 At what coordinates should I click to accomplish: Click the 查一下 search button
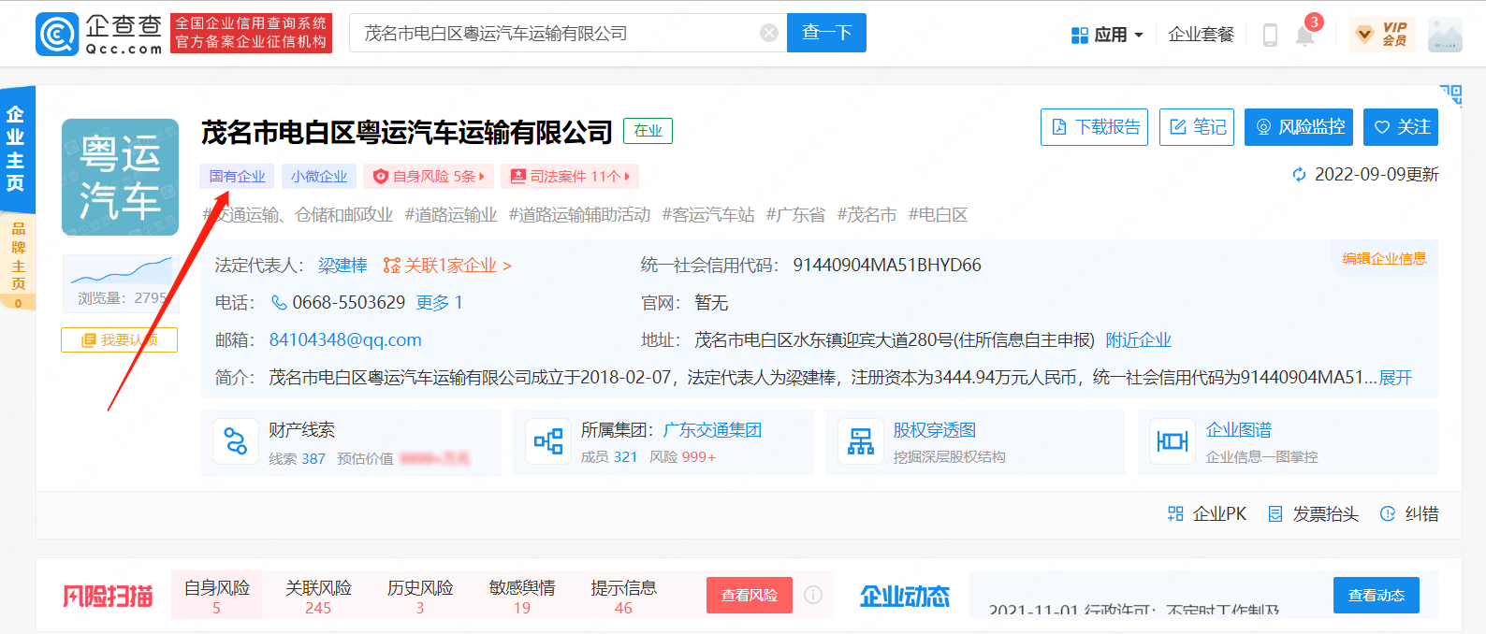tap(826, 33)
